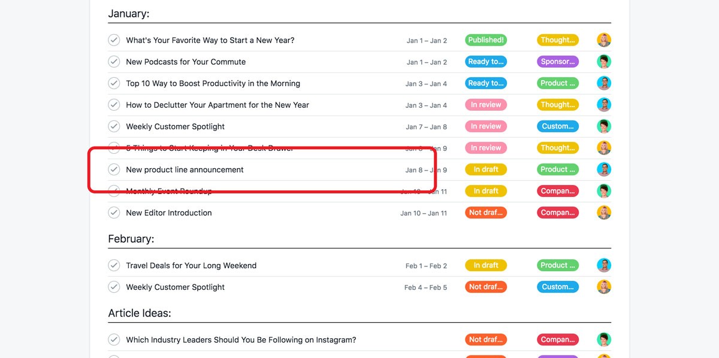Screen dimensions: 719x358
Task: Open the "Published!" status pill
Action: tap(486, 40)
